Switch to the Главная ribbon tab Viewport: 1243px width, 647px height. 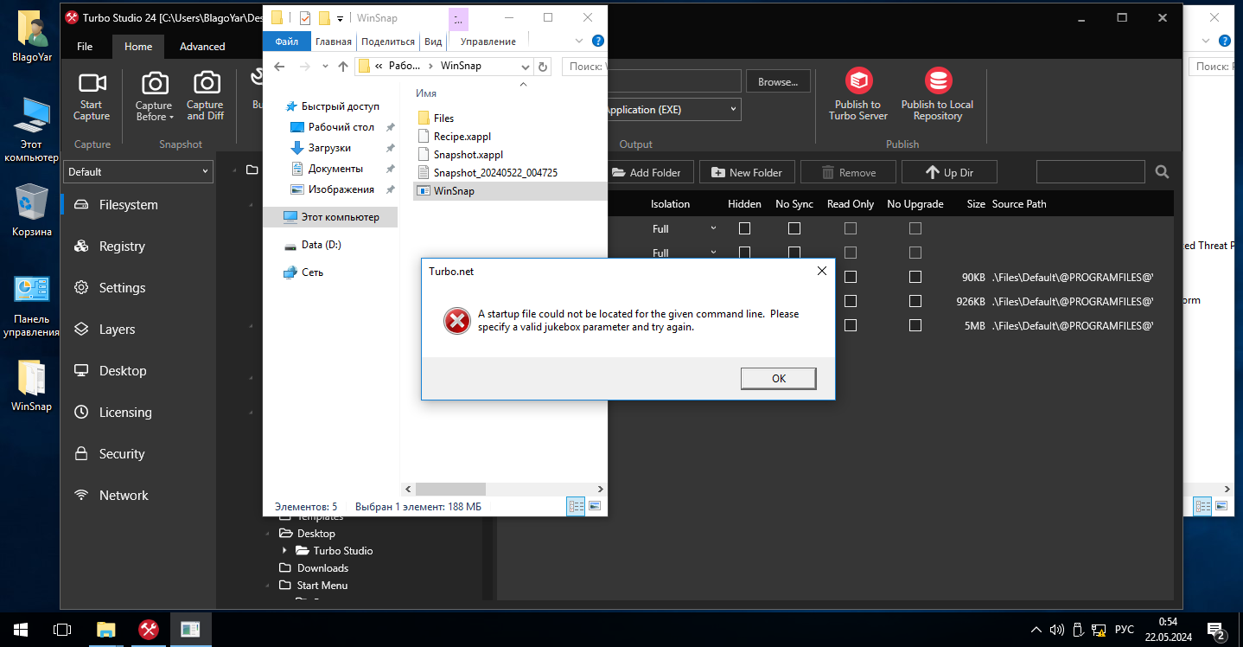334,42
